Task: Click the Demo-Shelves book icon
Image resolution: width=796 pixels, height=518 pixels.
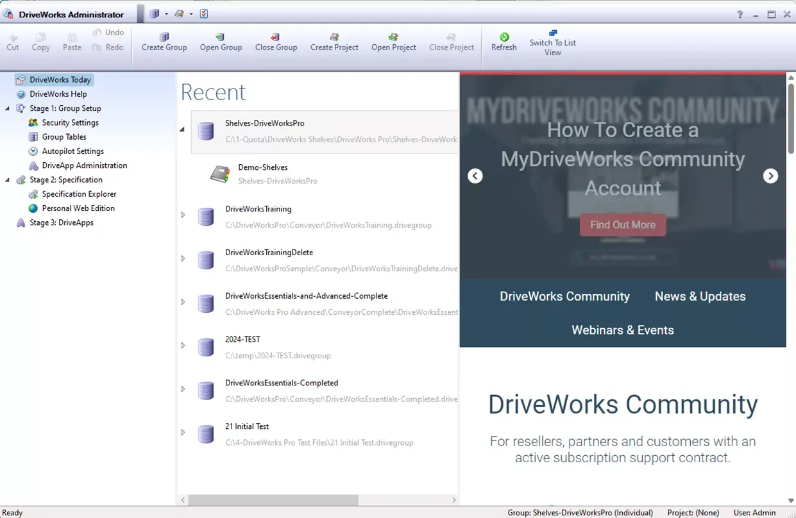Action: 220,174
